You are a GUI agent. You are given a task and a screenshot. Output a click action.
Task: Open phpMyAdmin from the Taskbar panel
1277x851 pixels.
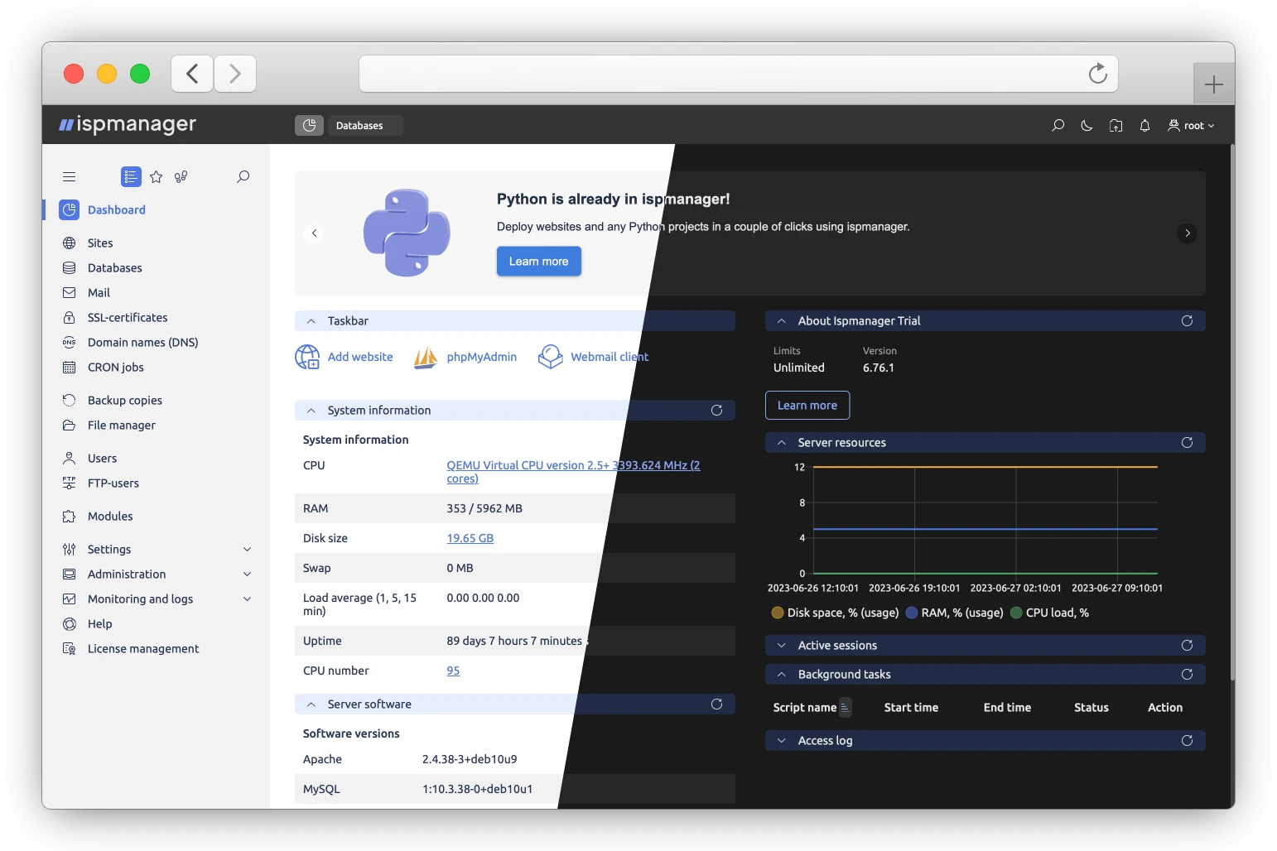(480, 357)
